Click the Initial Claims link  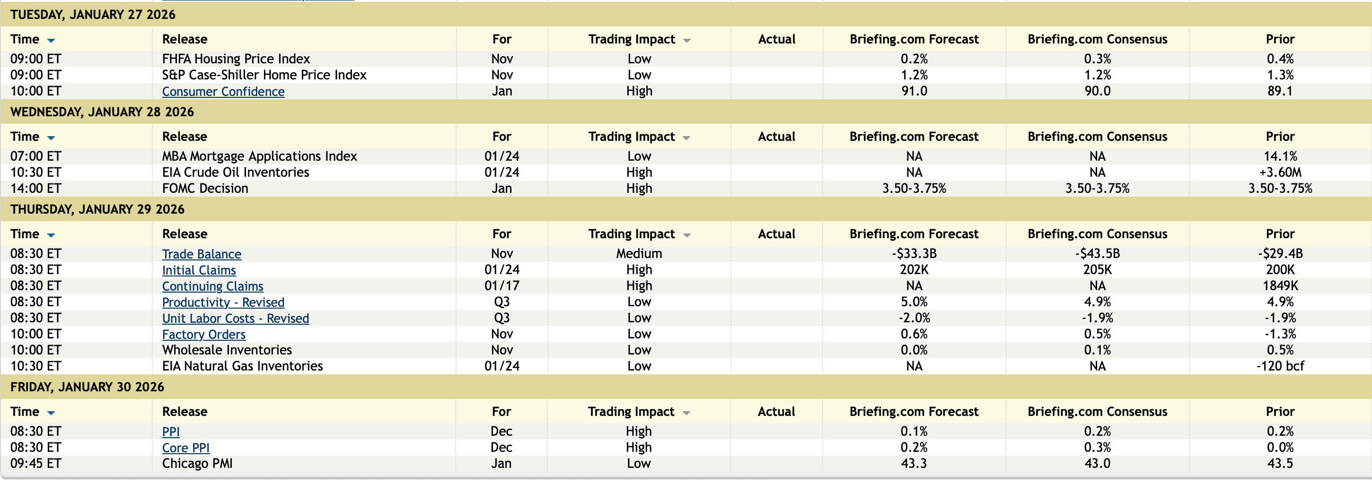click(199, 270)
